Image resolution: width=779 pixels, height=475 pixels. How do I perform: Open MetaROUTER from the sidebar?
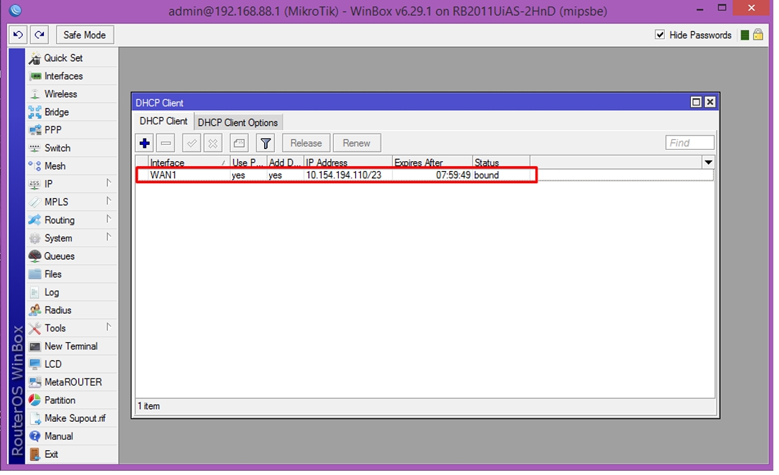click(x=72, y=382)
